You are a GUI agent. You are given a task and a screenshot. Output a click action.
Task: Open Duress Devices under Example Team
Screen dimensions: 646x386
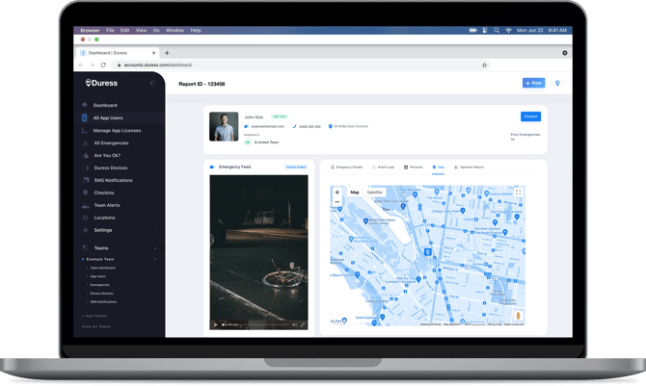(x=101, y=294)
